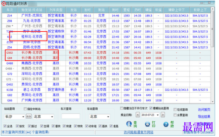The image size is (219, 137).
Task: Toggle the 普快 train filter
Action: tap(53, 126)
